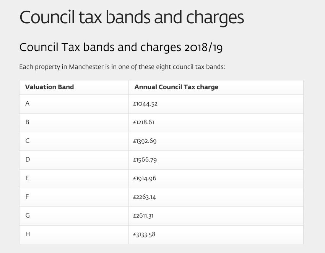The width and height of the screenshot is (325, 253).
Task: Click the £2611.31 charge value
Action: [x=143, y=216]
